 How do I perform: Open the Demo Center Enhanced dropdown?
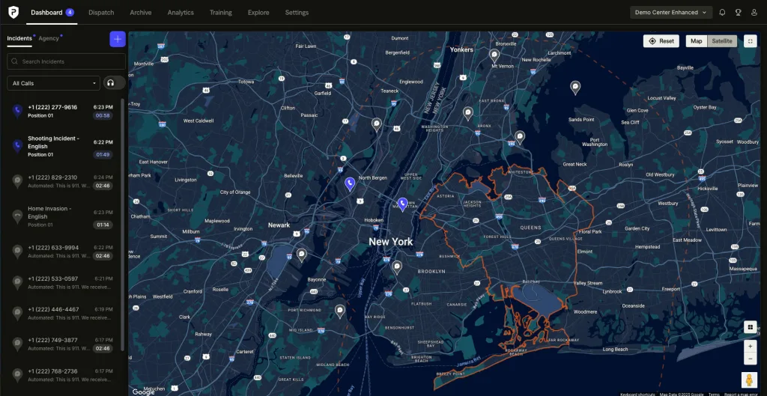click(670, 13)
